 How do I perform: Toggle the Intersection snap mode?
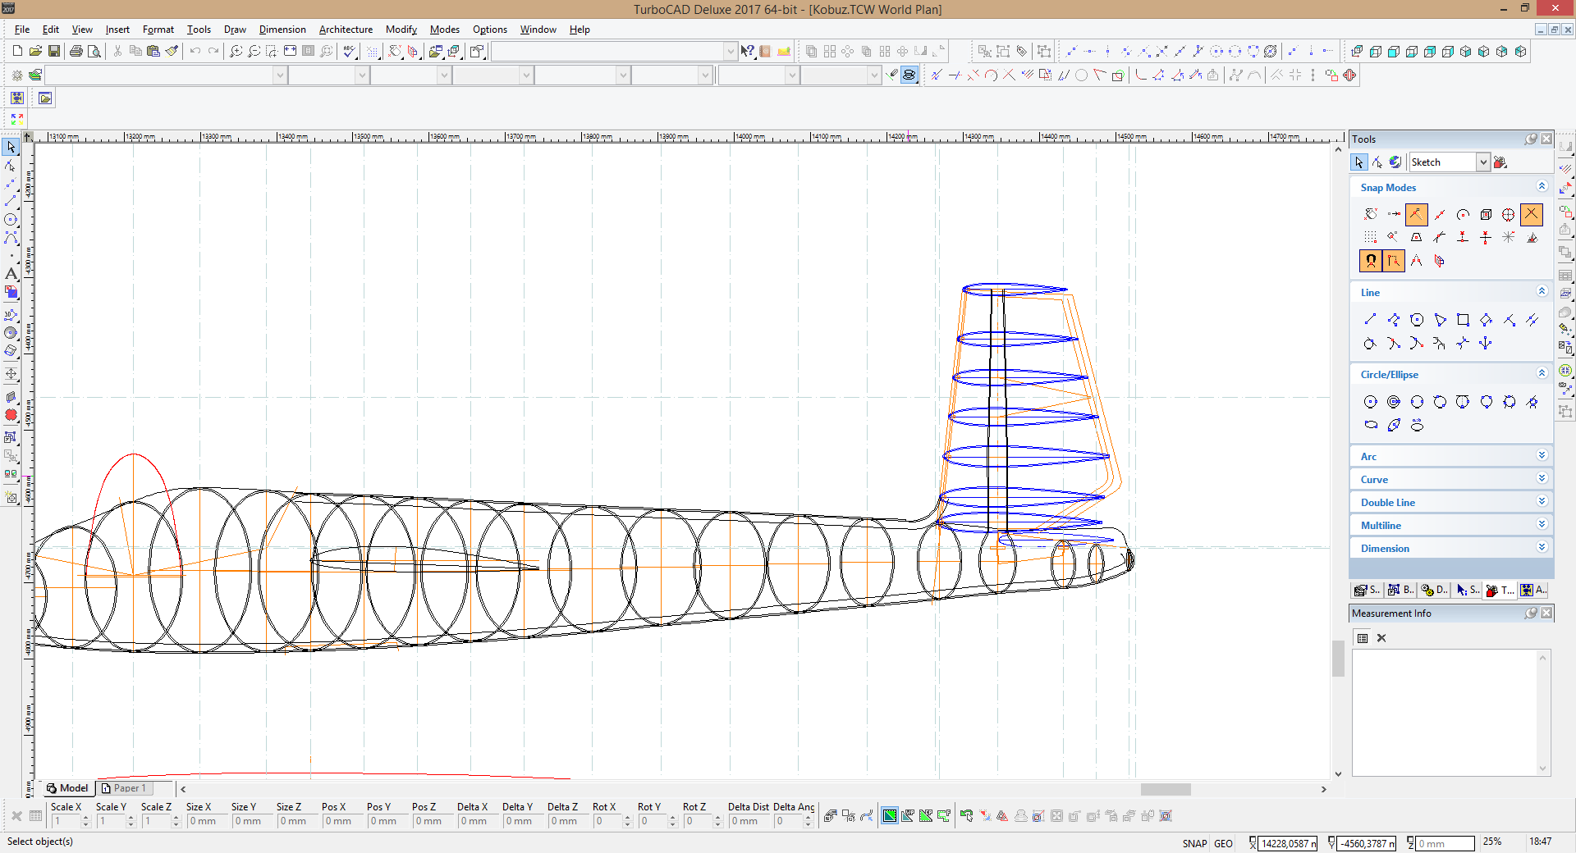1532,215
